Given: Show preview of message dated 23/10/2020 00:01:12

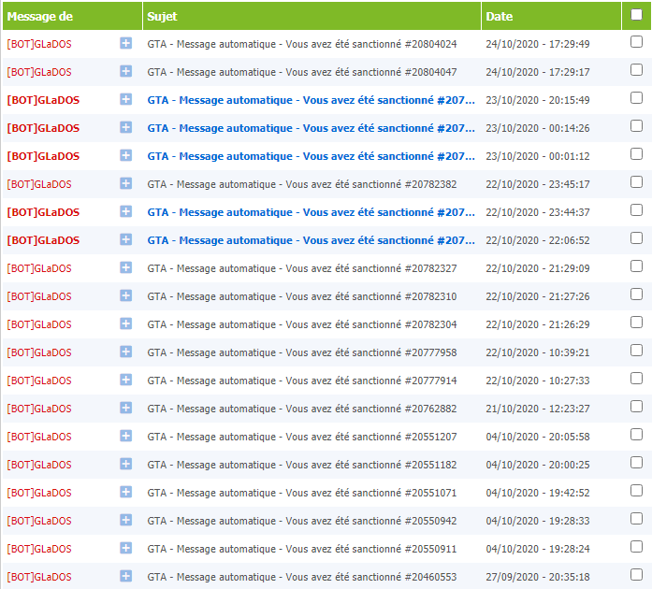Looking at the screenshot, I should coord(126,155).
